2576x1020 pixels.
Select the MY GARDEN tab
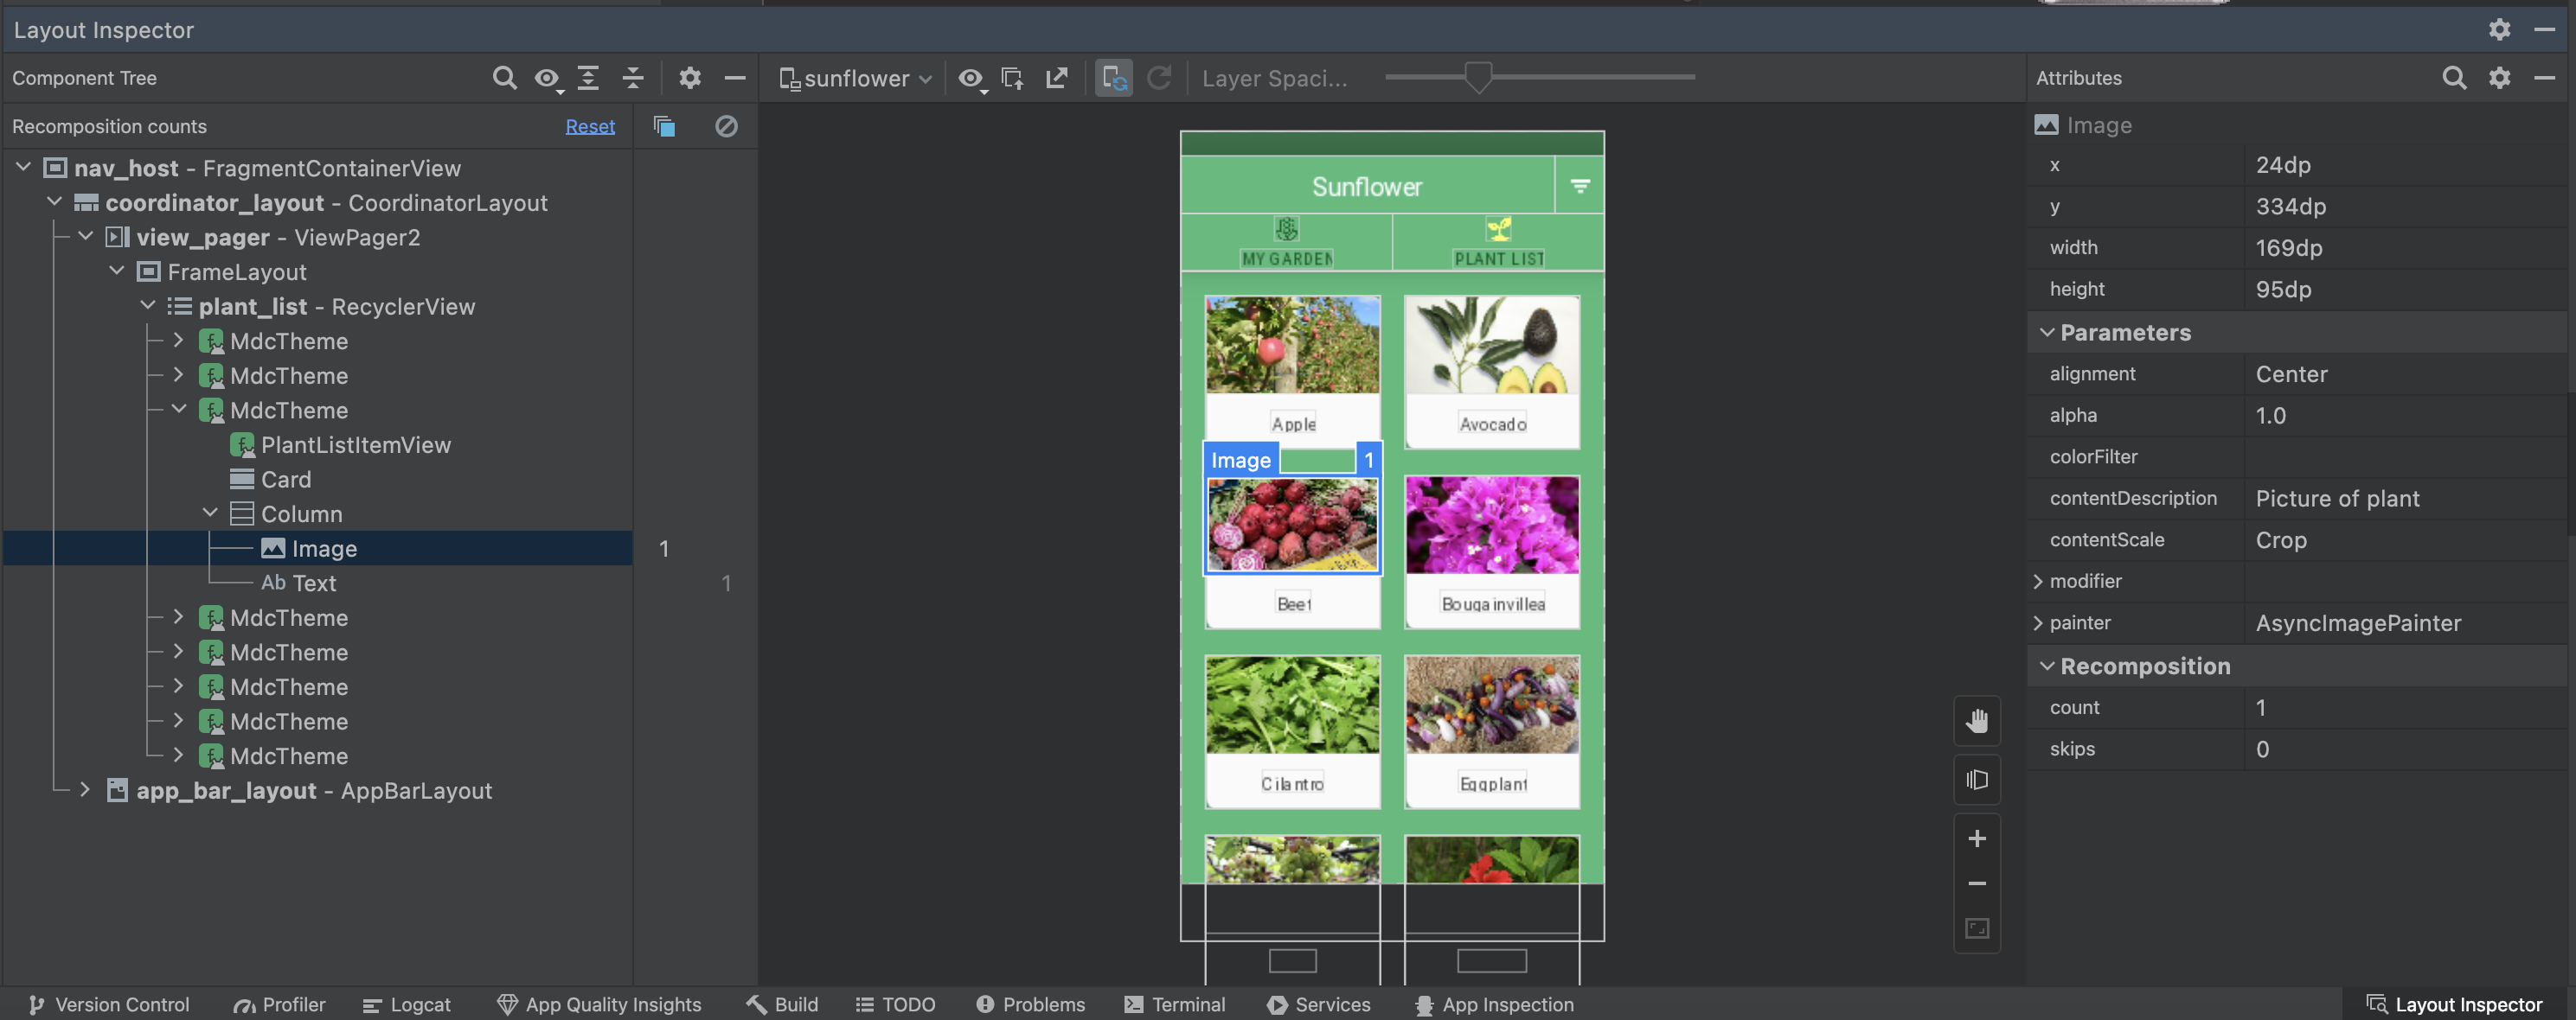[1288, 243]
